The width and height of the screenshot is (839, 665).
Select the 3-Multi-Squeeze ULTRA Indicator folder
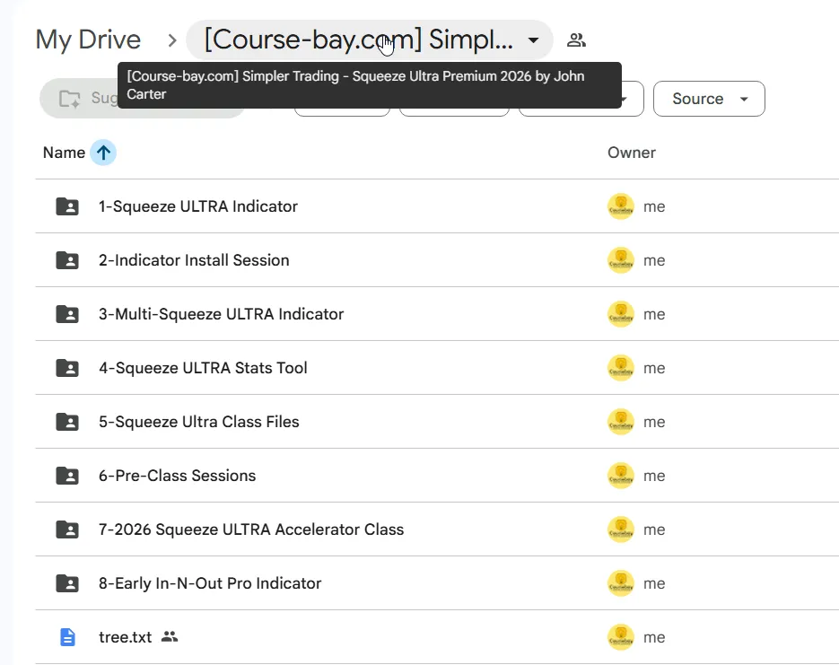221,314
